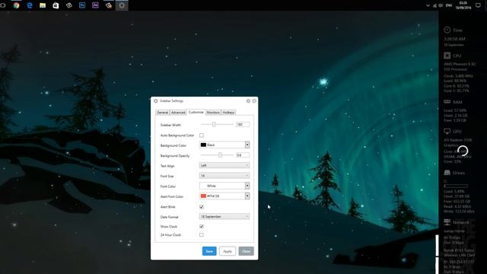Select the Customize tab
This screenshot has height=274, width=487.
pyautogui.click(x=196, y=112)
